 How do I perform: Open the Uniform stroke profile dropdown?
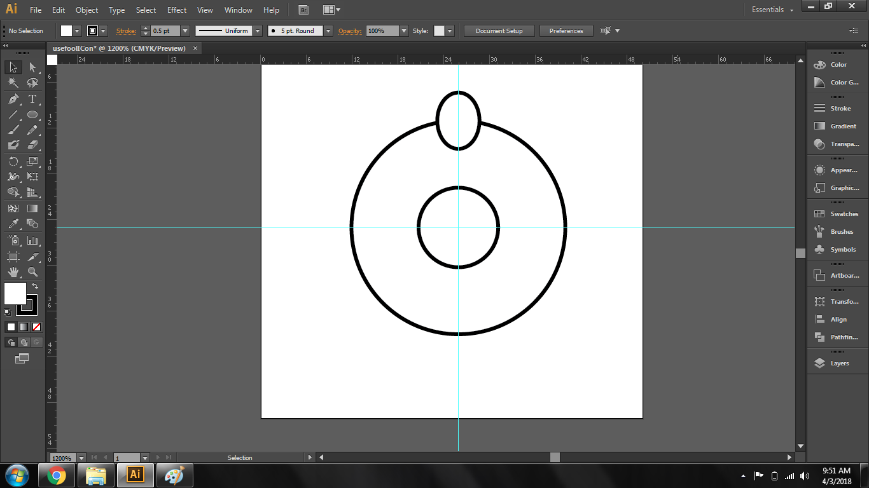257,30
